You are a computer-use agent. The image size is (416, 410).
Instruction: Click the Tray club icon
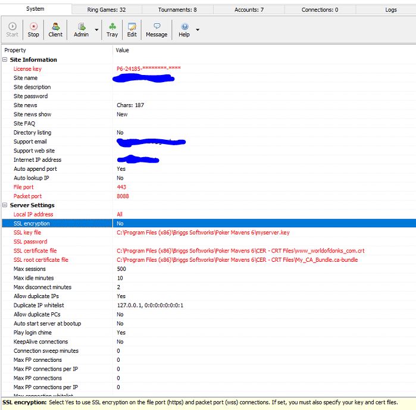[112, 29]
